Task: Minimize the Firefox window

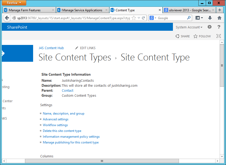Action: (x=202, y=3)
